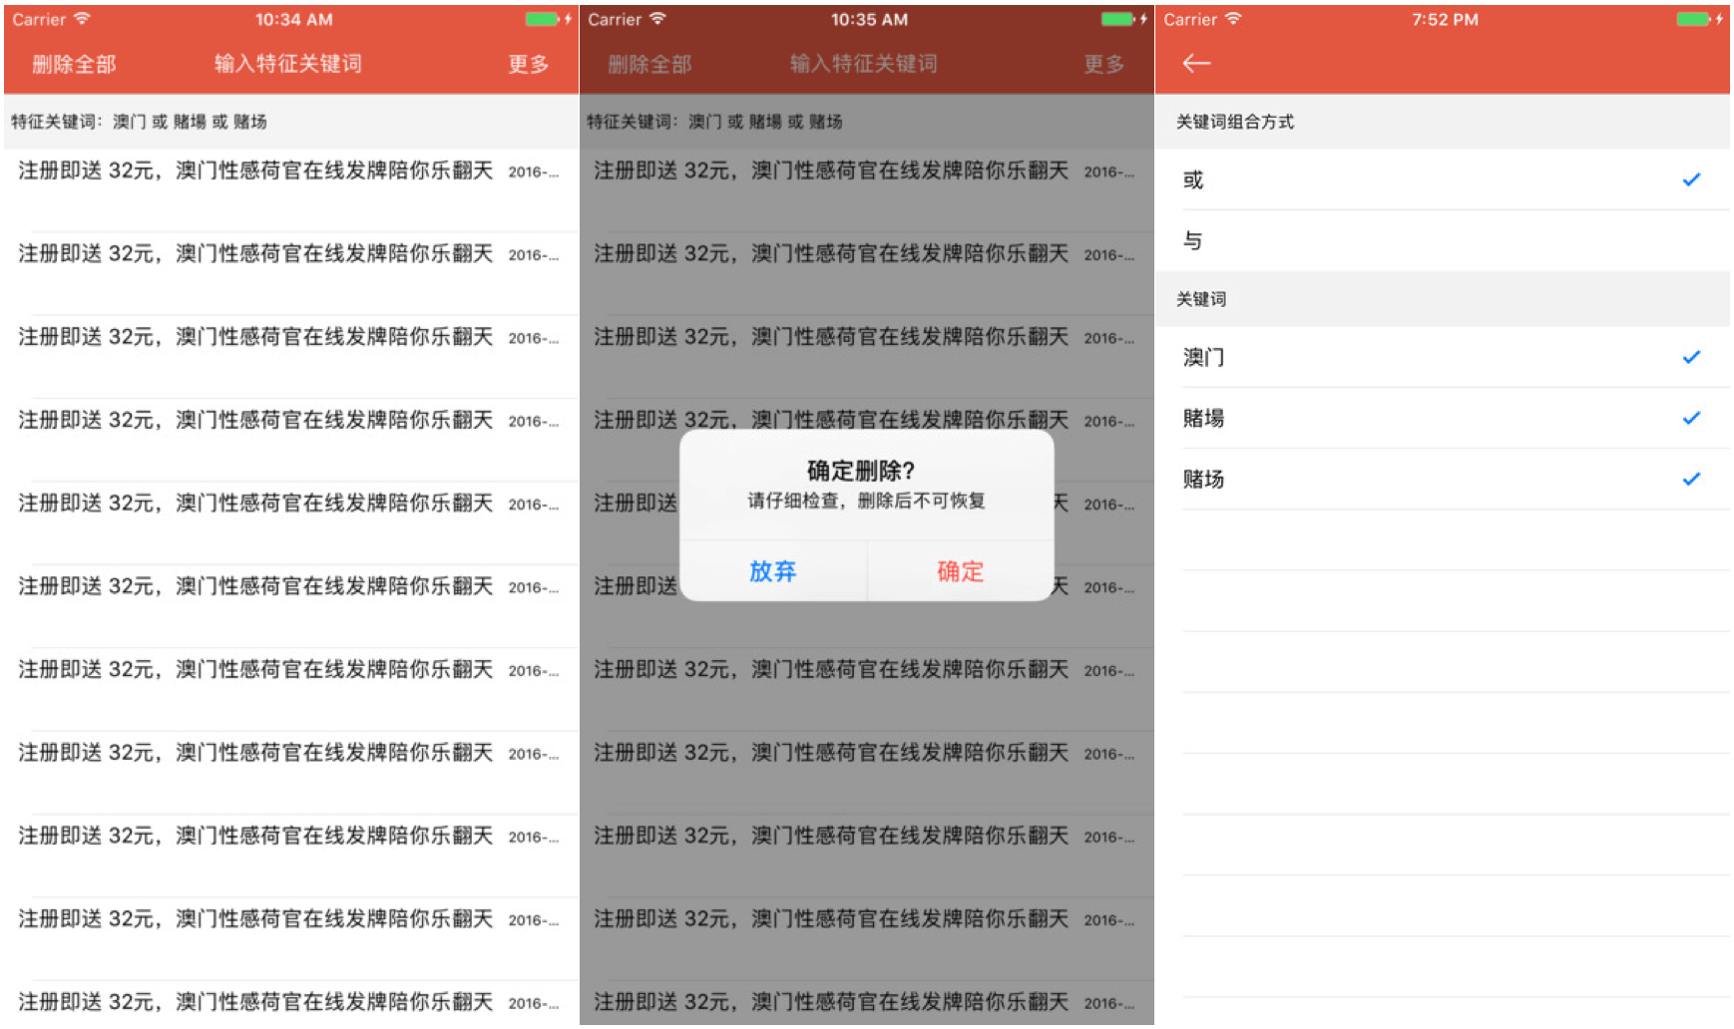
Task: Click the Wi-Fi icon in the 7:52 PM status bar
Action: tap(1234, 19)
